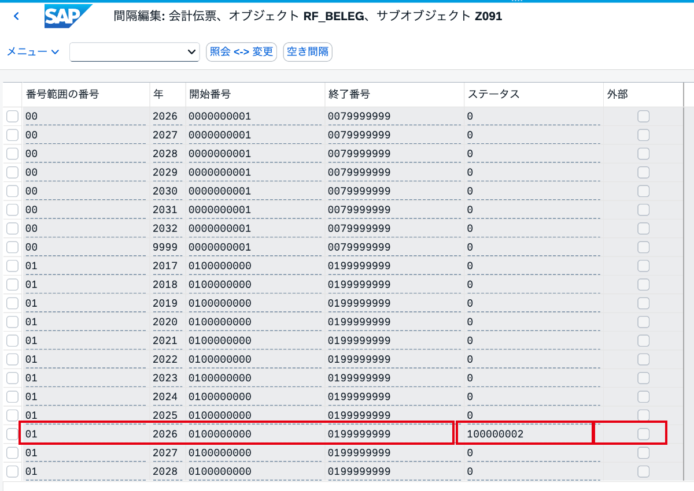Click the SAP logo
This screenshot has width=694, height=491.
pyautogui.click(x=68, y=16)
